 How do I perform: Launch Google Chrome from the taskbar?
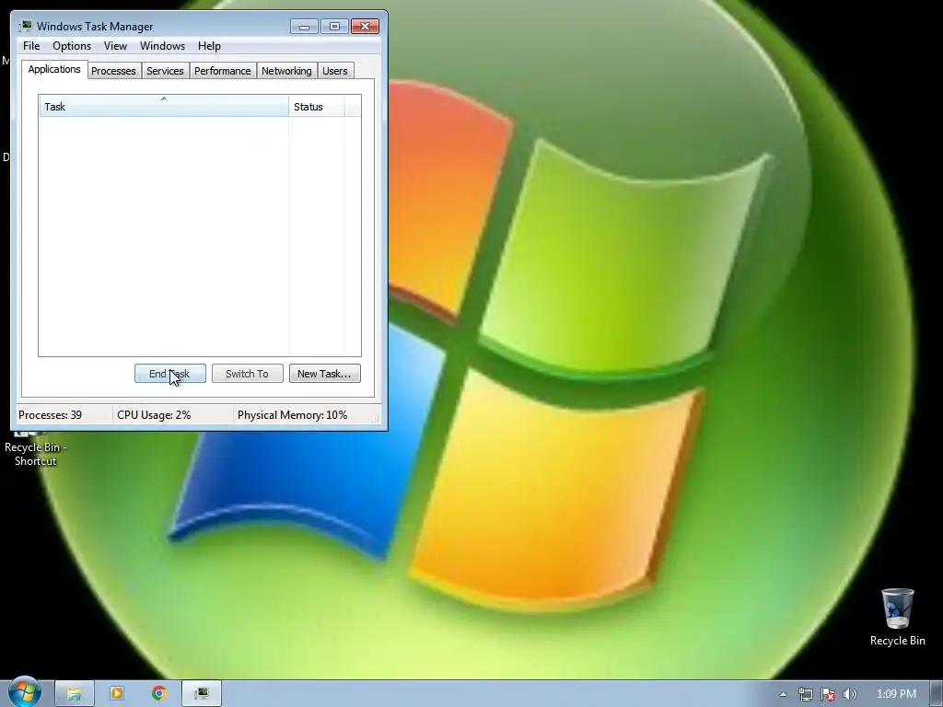[159, 694]
